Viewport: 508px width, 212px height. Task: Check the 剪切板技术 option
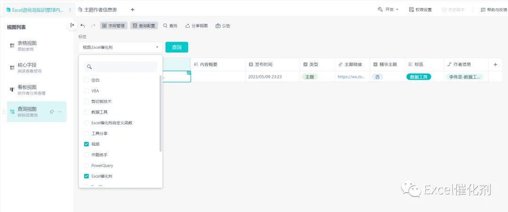coord(87,101)
